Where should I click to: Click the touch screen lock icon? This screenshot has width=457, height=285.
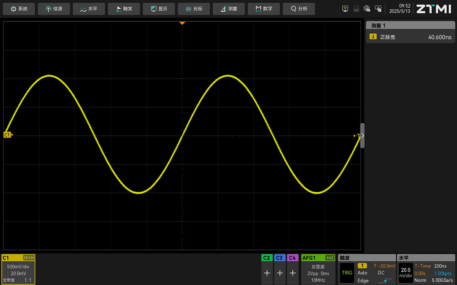click(x=378, y=9)
